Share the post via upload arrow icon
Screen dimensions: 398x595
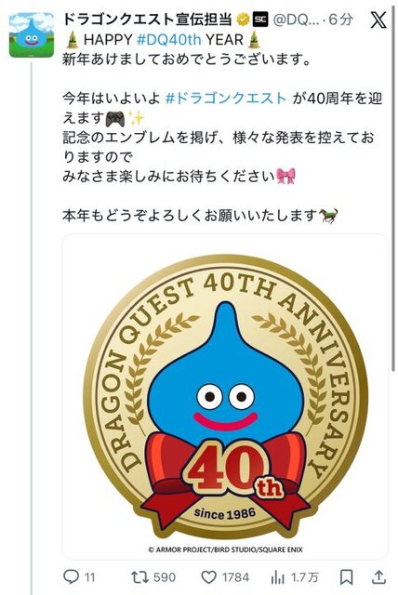click(378, 576)
